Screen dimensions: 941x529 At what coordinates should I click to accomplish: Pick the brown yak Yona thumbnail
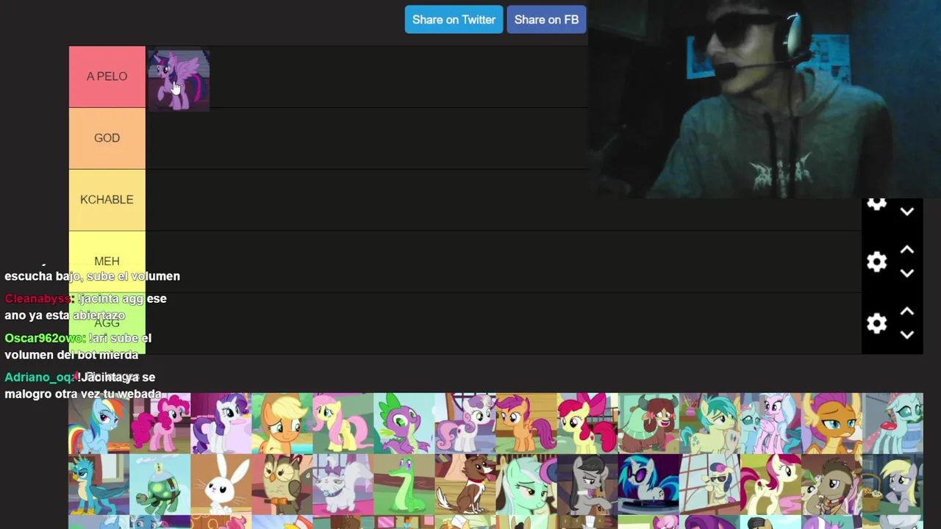648,423
